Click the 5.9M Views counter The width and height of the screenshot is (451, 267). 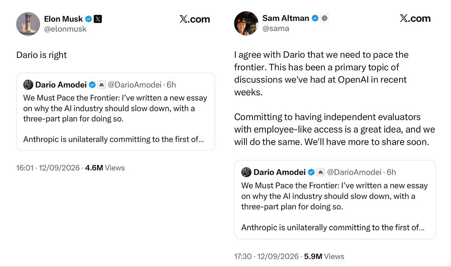tap(324, 256)
